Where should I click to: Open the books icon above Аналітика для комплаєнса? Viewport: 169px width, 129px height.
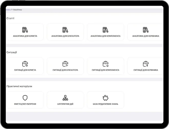tap(105, 30)
